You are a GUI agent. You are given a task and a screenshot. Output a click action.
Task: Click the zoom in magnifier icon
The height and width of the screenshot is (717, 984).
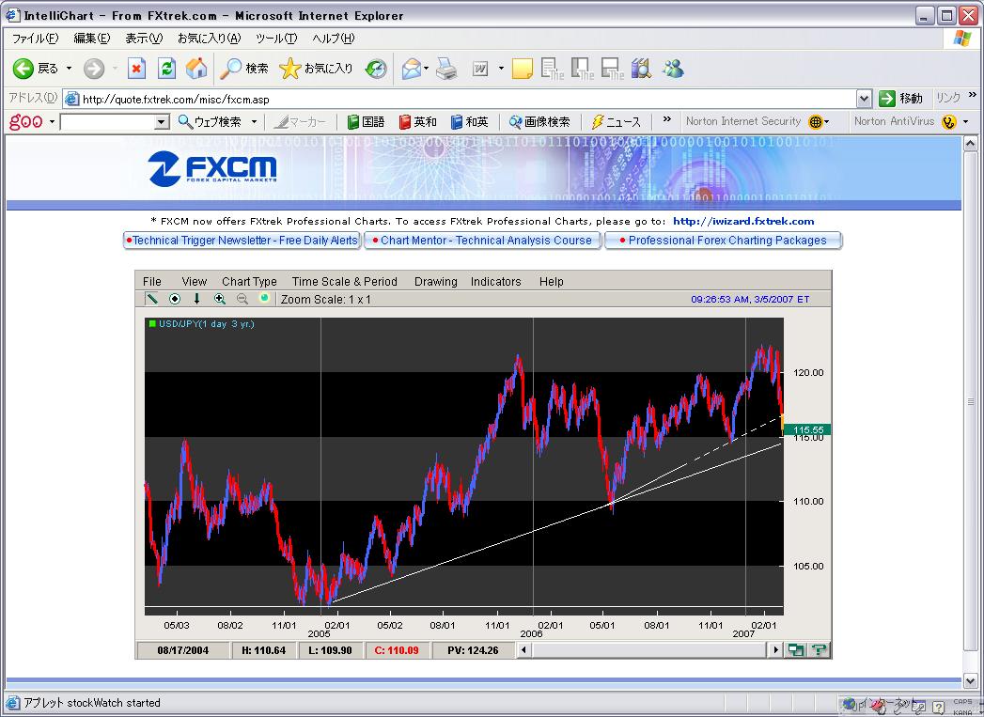tap(220, 299)
